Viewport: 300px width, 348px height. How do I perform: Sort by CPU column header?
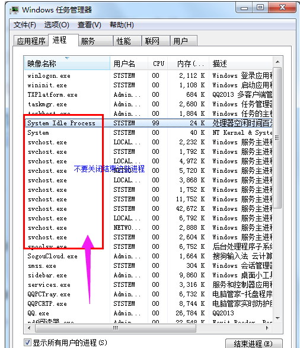158,64
